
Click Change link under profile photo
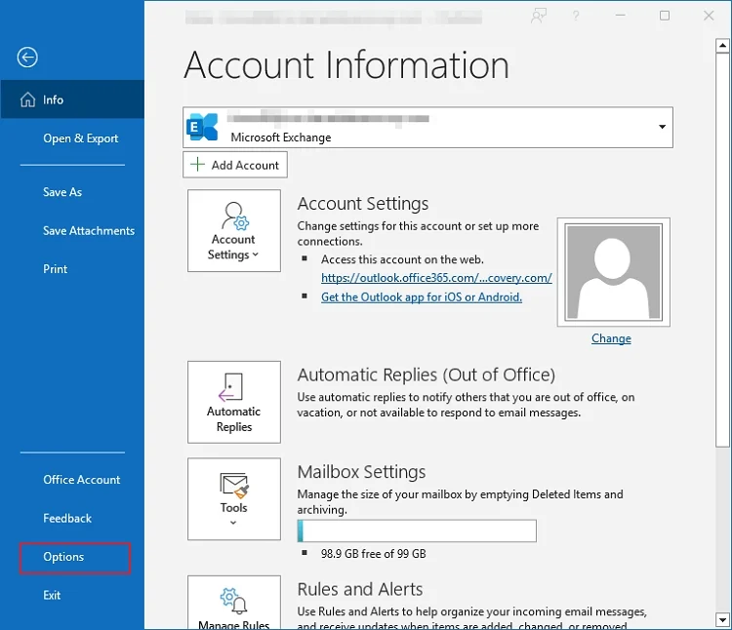611,338
